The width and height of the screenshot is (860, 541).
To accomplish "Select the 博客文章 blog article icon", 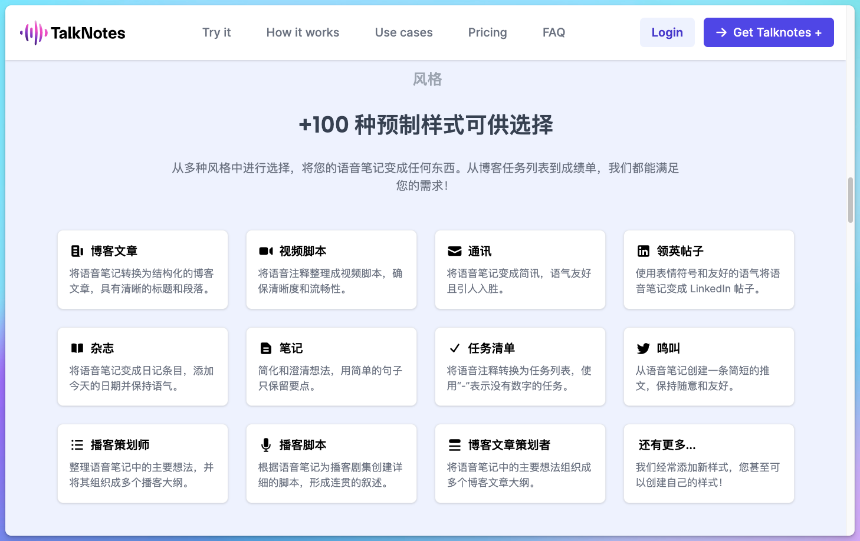I will point(77,250).
